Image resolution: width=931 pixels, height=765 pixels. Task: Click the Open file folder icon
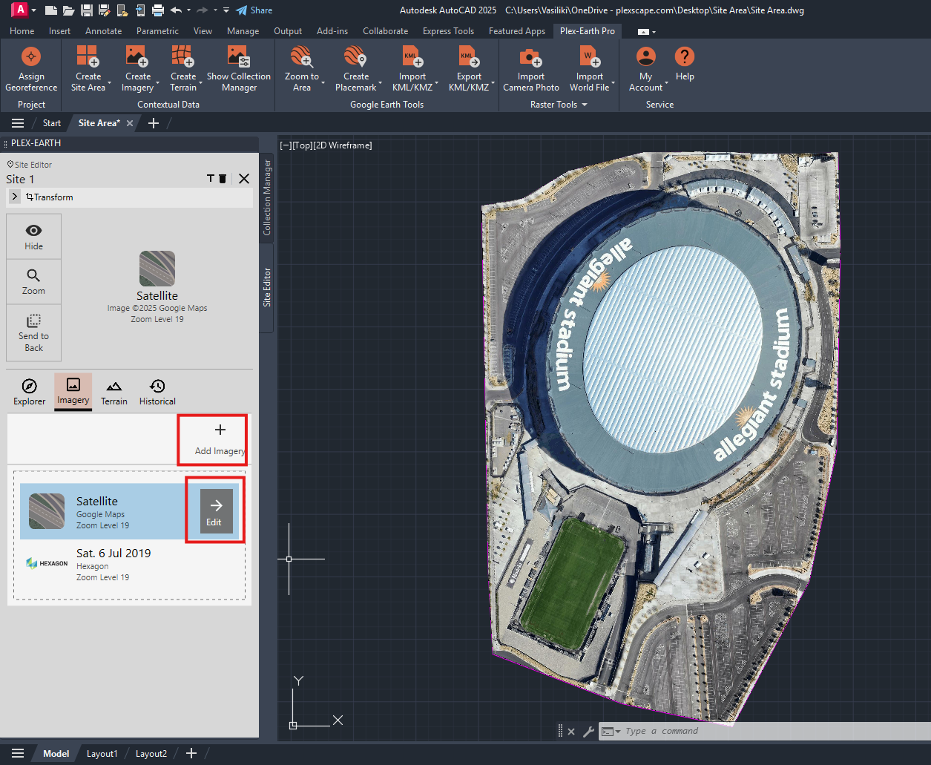coord(69,10)
